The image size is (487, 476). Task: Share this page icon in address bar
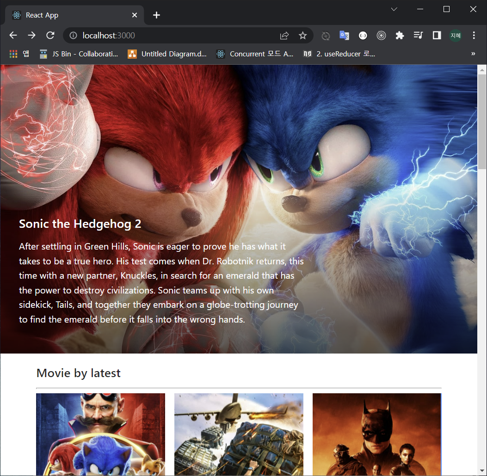click(284, 36)
